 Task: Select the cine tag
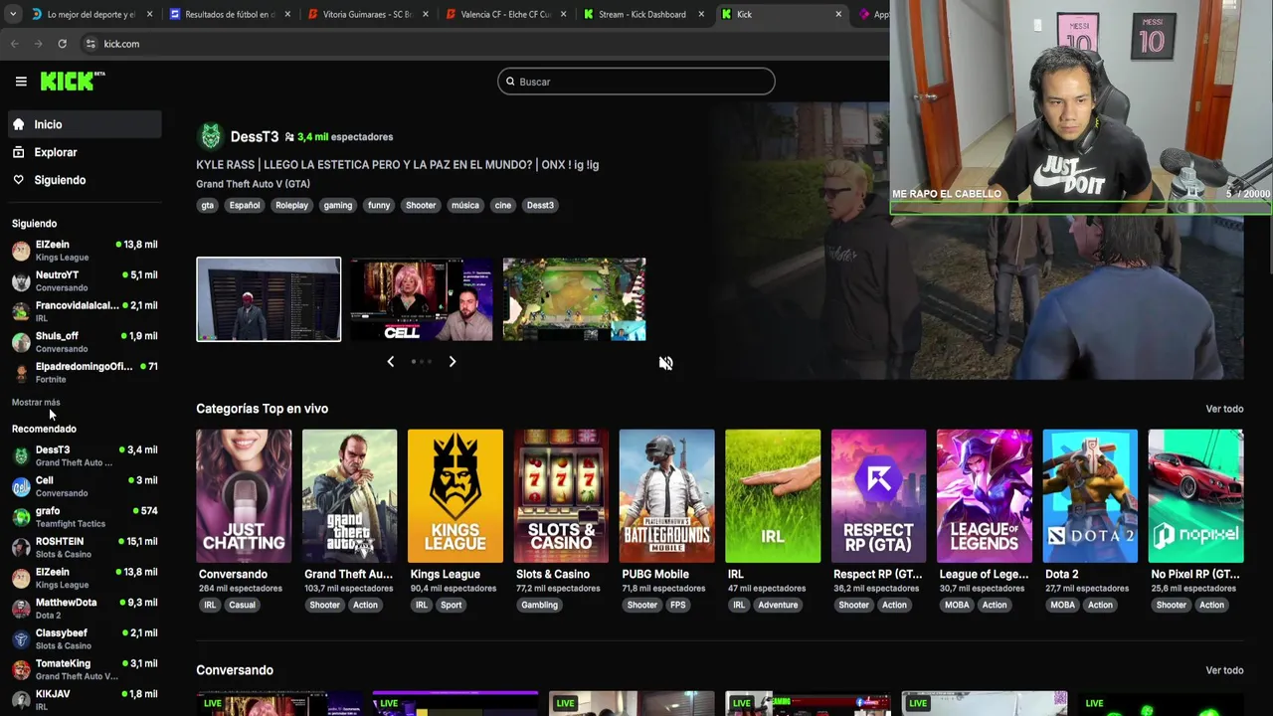click(503, 205)
